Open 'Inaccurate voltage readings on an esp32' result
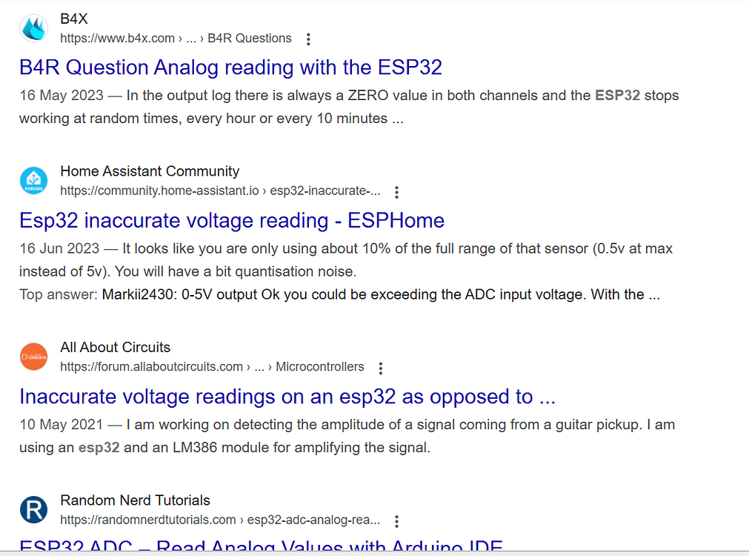 point(287,397)
